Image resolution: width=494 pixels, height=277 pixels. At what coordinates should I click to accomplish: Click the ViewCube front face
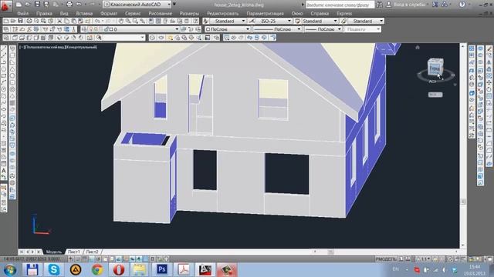click(x=435, y=68)
